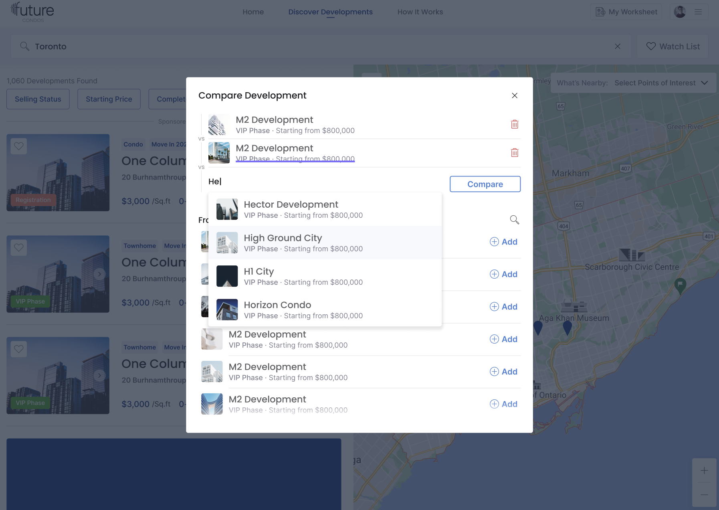The height and width of the screenshot is (510, 719).
Task: Click the Condo tag on first listing
Action: [x=133, y=144]
